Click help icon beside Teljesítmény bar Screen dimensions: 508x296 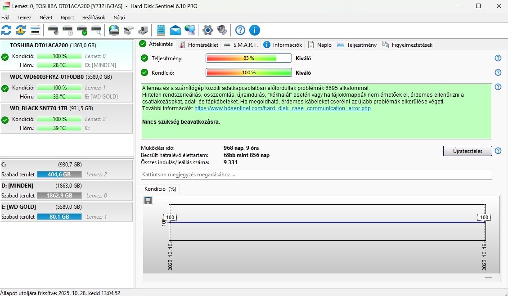point(498,58)
